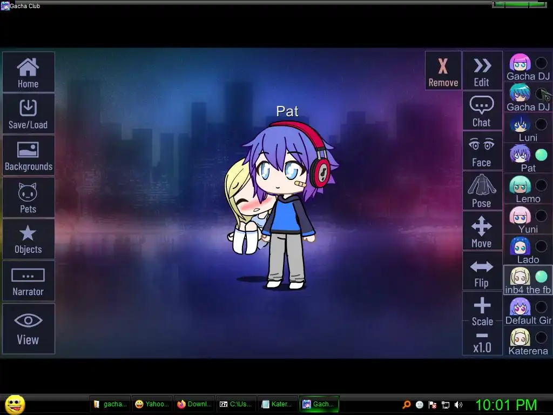Open Edit for the selected character
The image size is (553, 415).
tap(482, 70)
